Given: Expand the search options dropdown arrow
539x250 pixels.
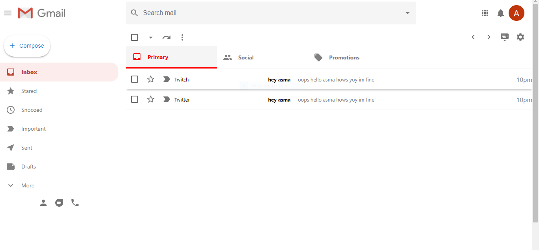Looking at the screenshot, I should tap(408, 13).
